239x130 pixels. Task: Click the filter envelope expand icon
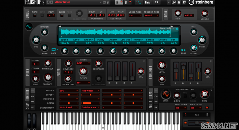144,61
